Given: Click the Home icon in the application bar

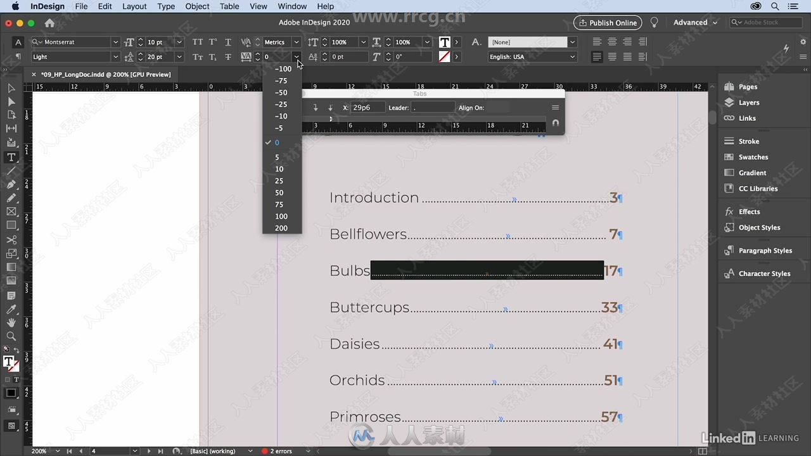Looking at the screenshot, I should pos(49,23).
